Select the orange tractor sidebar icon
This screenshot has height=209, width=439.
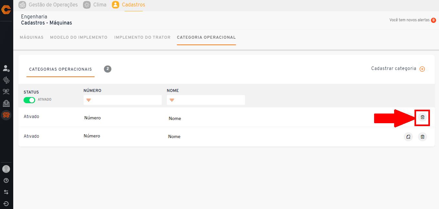(6, 115)
